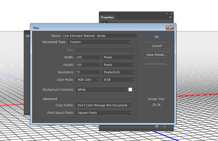Click the white background color swatch
The height and width of the screenshot is (141, 218).
130,90
